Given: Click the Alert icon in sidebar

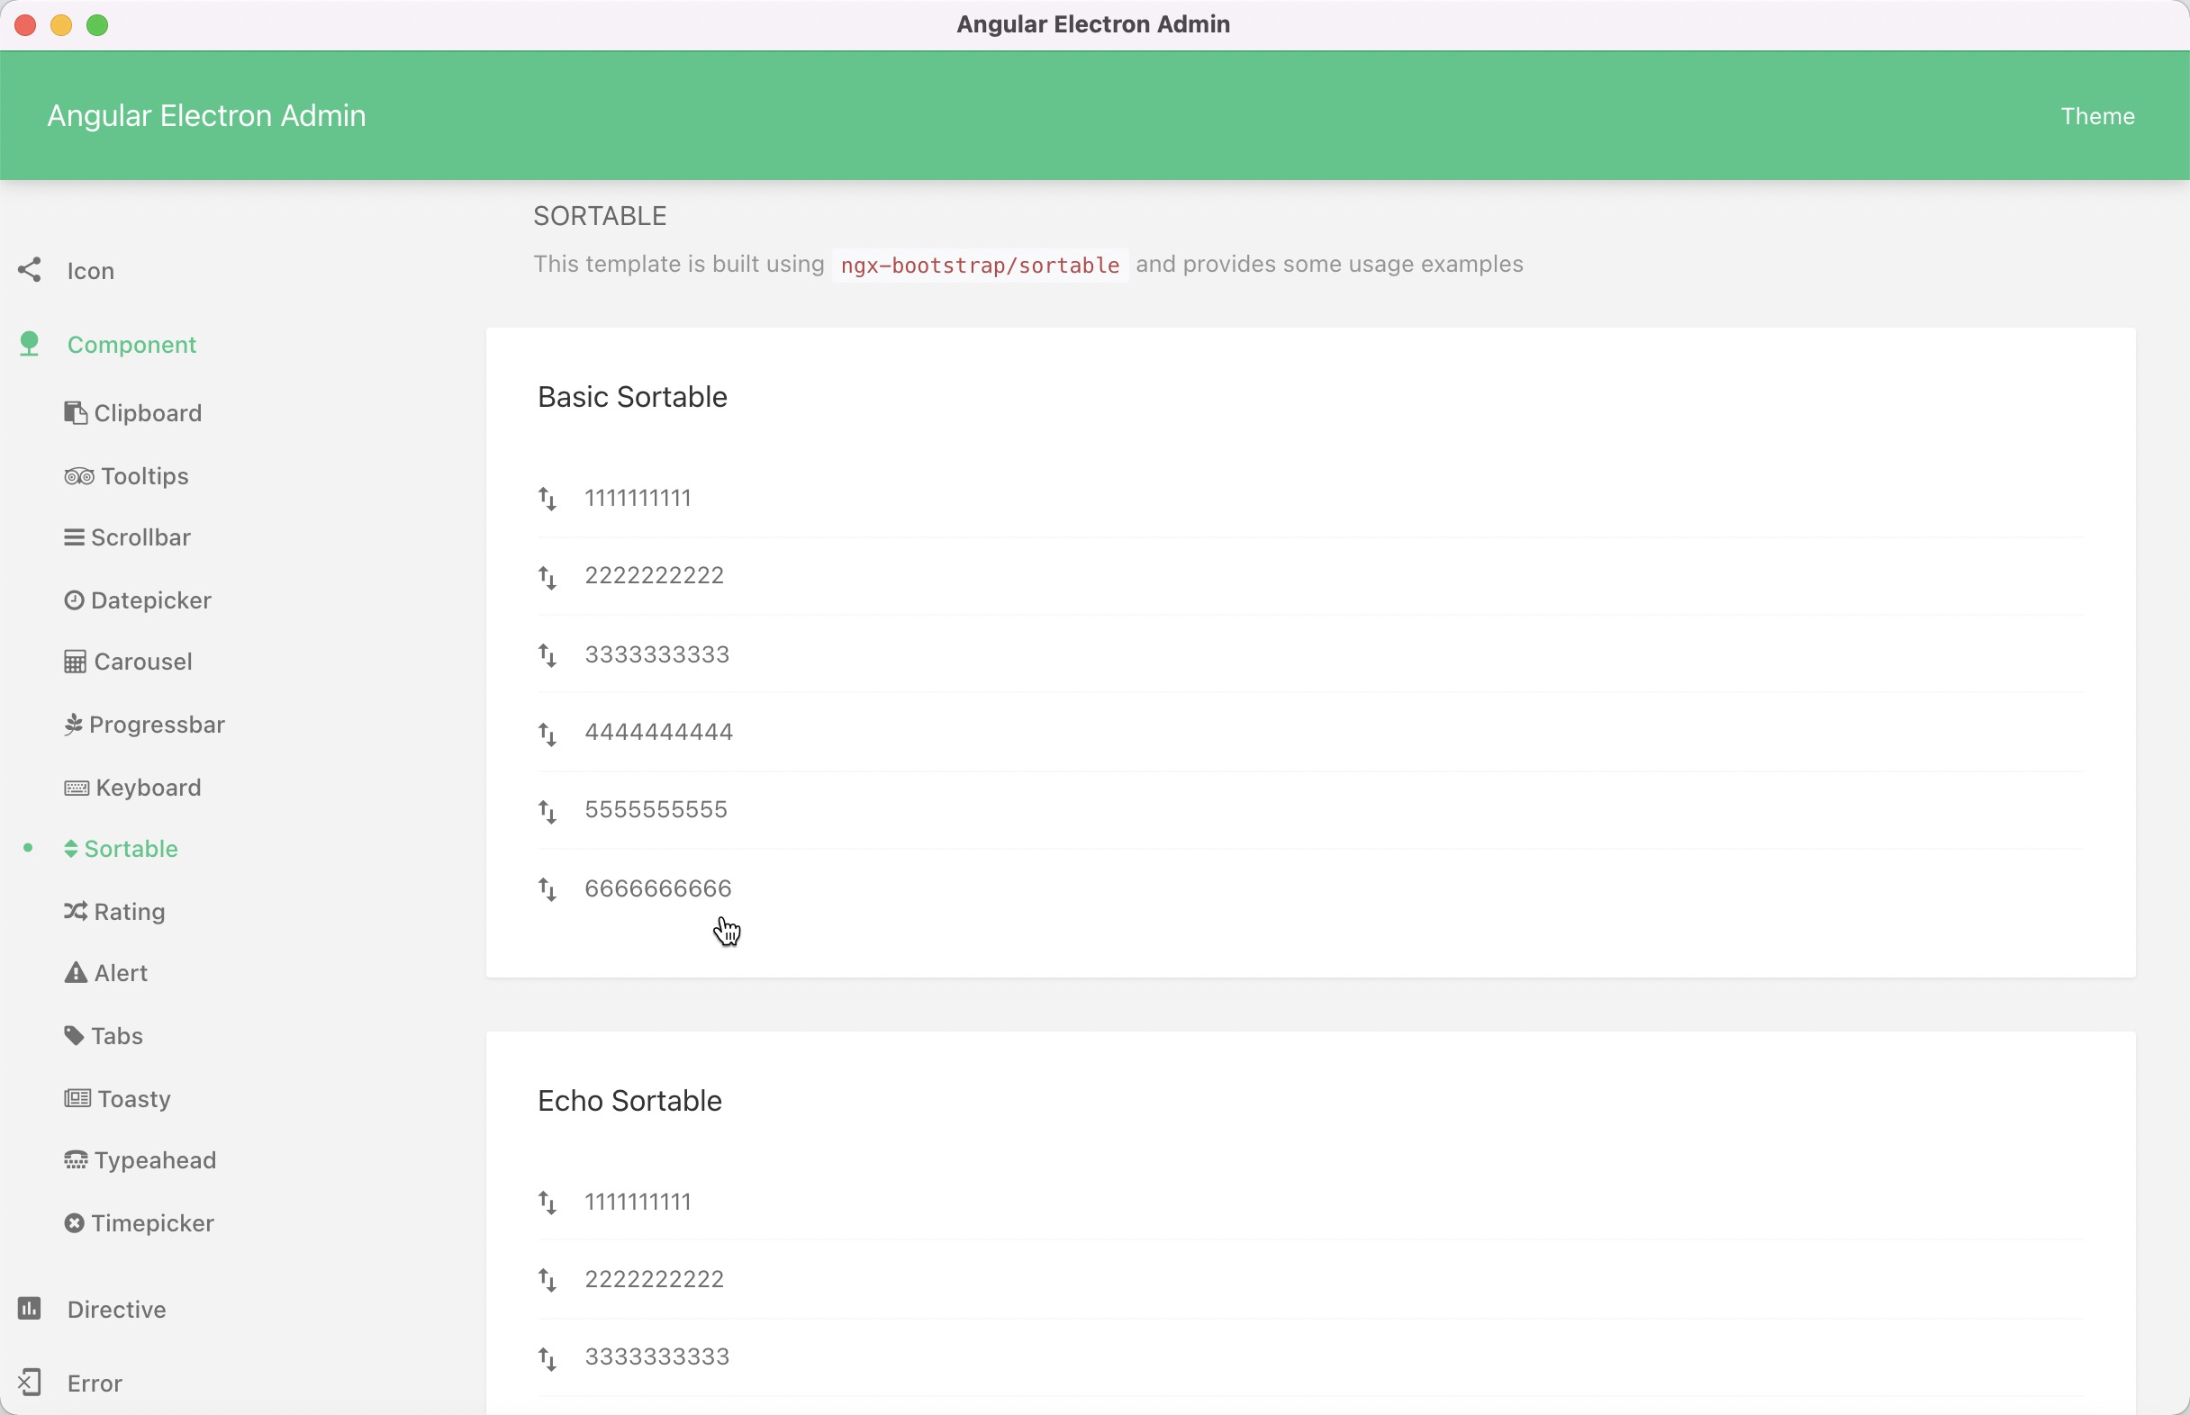Looking at the screenshot, I should pos(74,971).
